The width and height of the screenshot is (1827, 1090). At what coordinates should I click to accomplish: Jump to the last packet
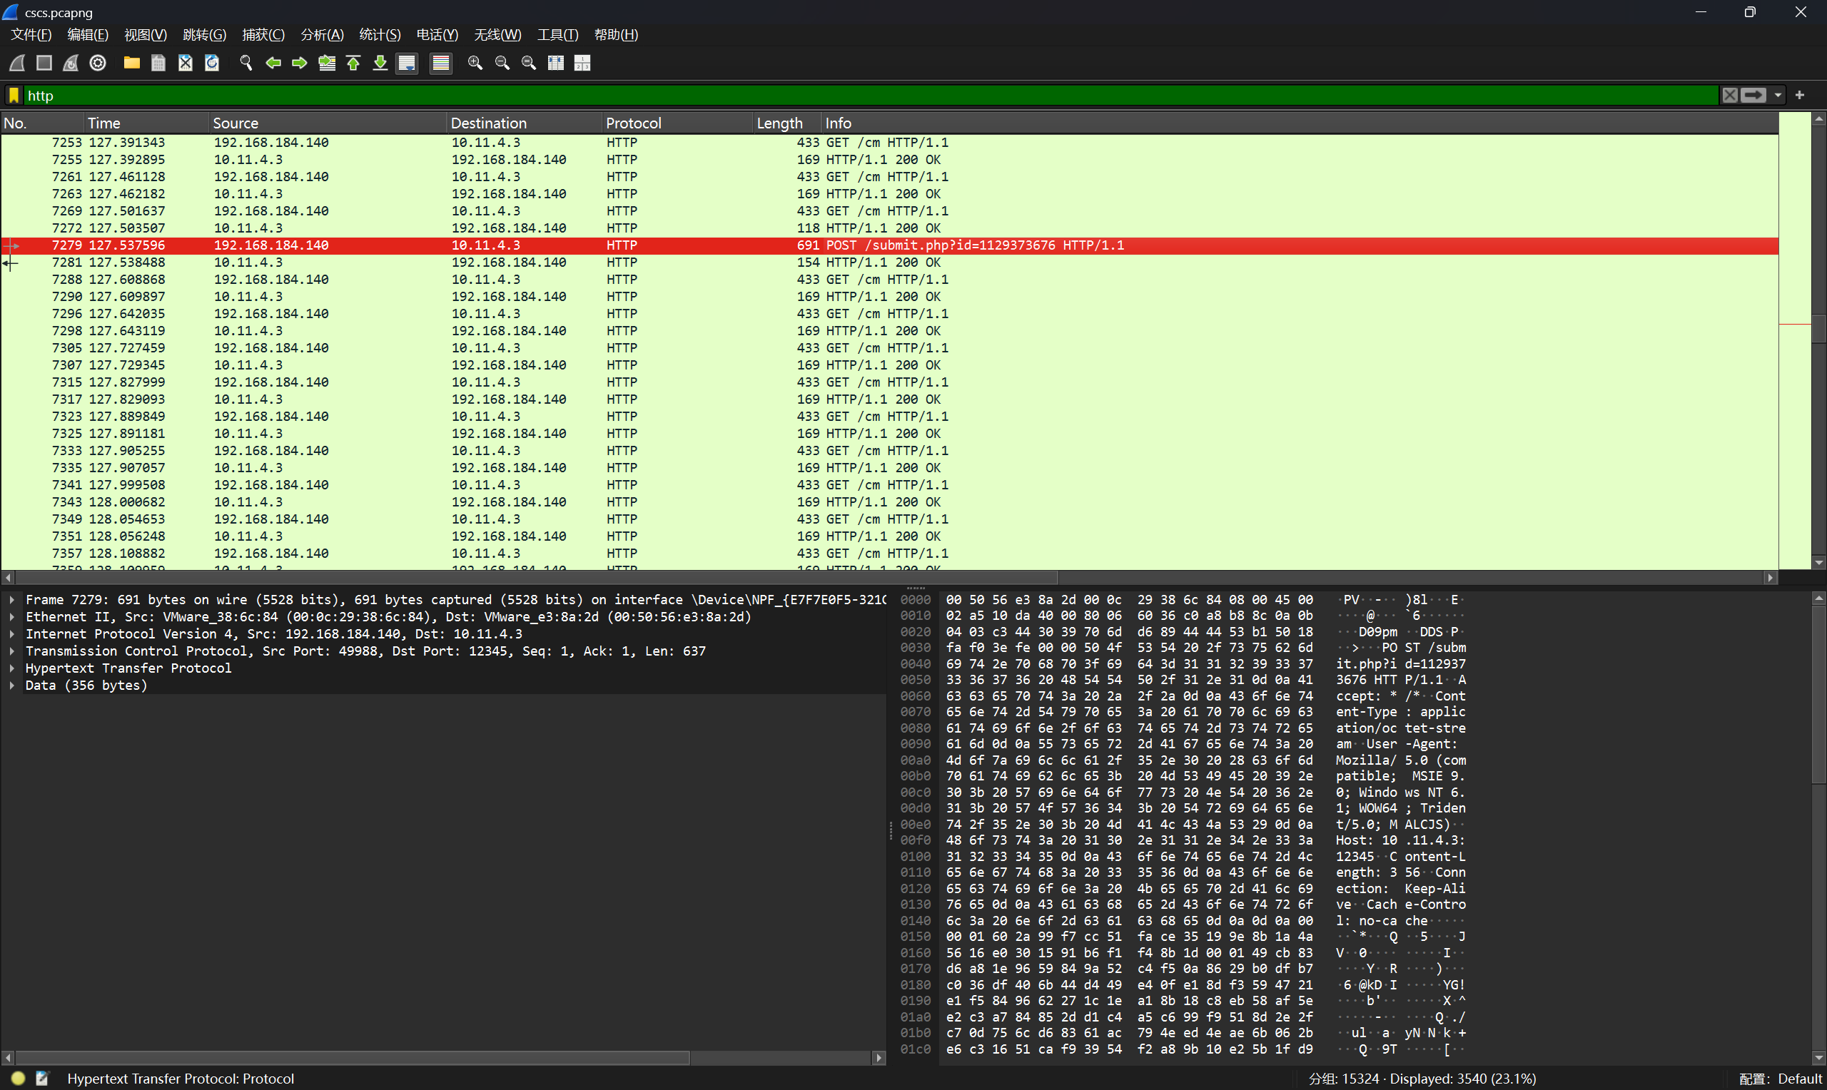(x=380, y=63)
